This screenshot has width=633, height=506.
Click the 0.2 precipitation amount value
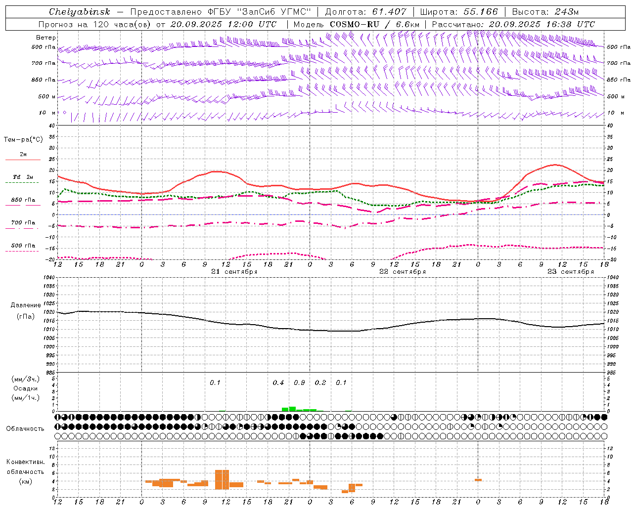tap(320, 383)
